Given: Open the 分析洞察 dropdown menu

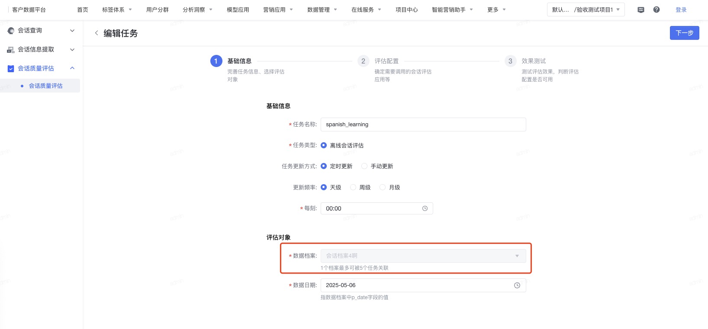Looking at the screenshot, I should pyautogui.click(x=197, y=10).
